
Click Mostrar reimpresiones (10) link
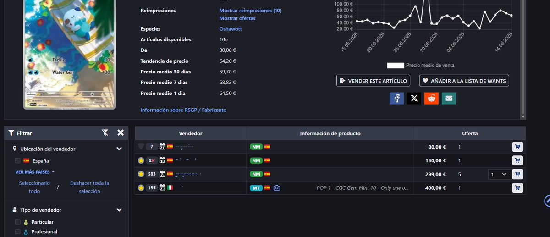click(250, 11)
